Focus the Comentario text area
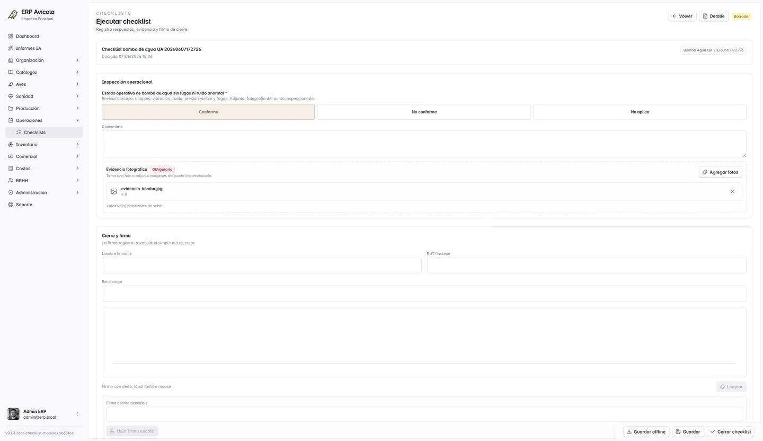763x441 pixels. coord(424,144)
